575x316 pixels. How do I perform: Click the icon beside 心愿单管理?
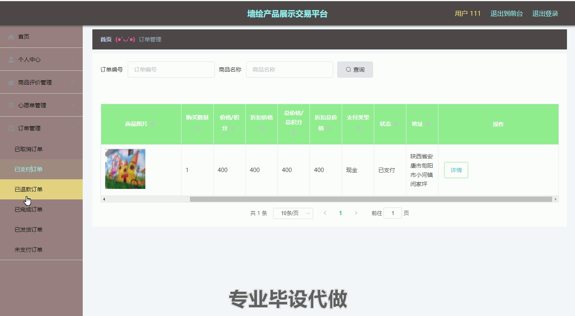pos(11,105)
